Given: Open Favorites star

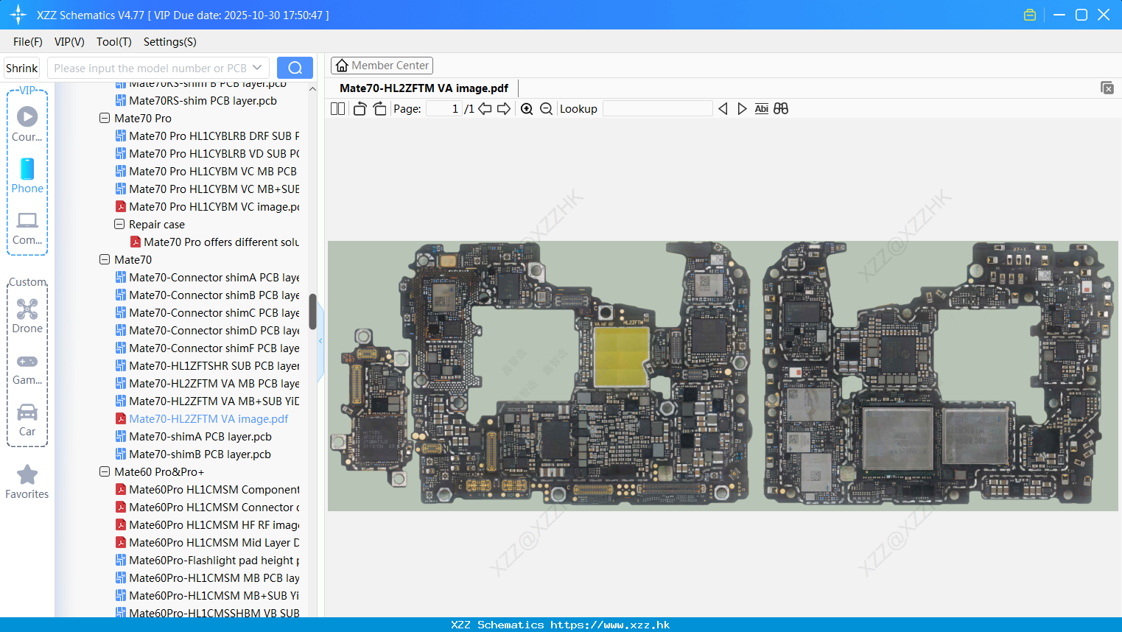Looking at the screenshot, I should [27, 482].
